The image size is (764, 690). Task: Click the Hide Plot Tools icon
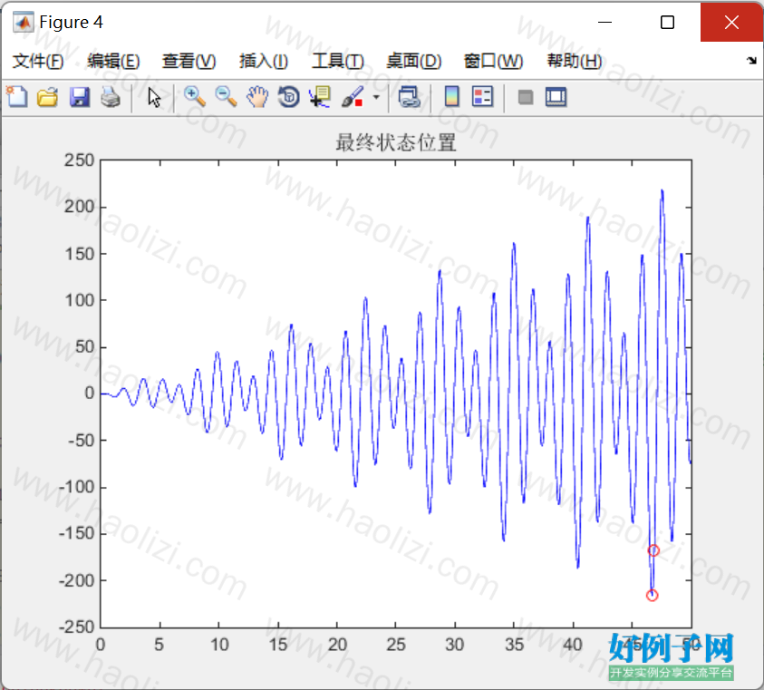click(526, 97)
